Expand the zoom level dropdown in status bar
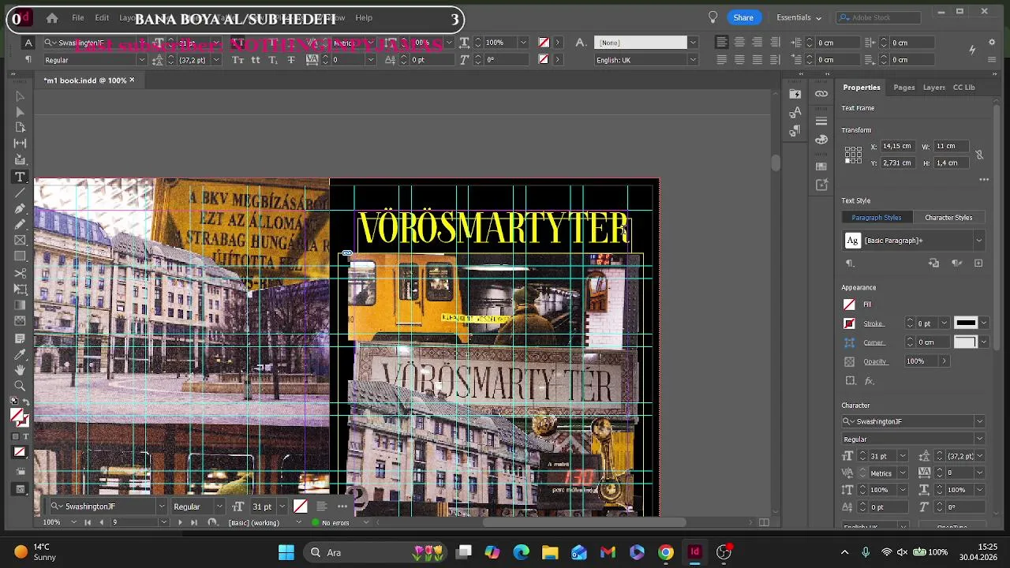This screenshot has height=568, width=1010. [73, 522]
